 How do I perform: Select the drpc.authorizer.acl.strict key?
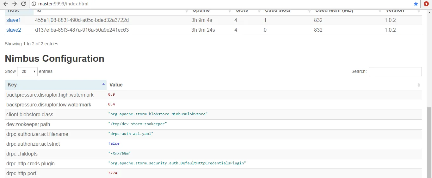point(33,144)
